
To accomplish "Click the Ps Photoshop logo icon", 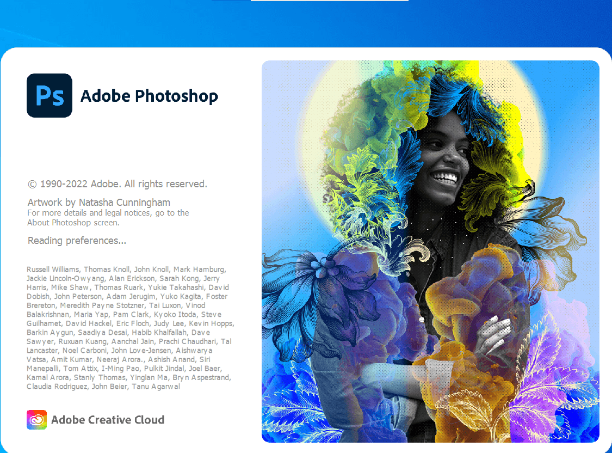I will click(x=50, y=96).
